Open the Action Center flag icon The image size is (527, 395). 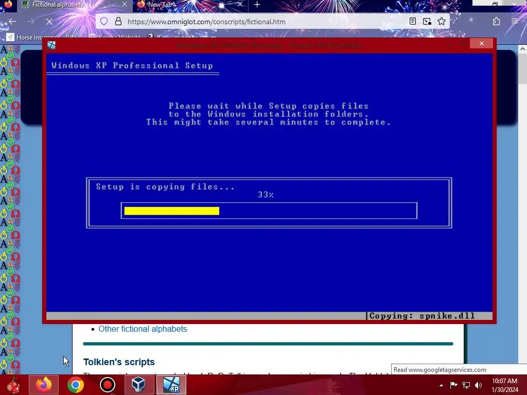tap(453, 385)
